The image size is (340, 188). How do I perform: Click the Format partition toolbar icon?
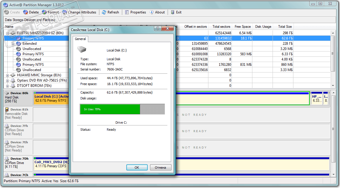point(44,12)
